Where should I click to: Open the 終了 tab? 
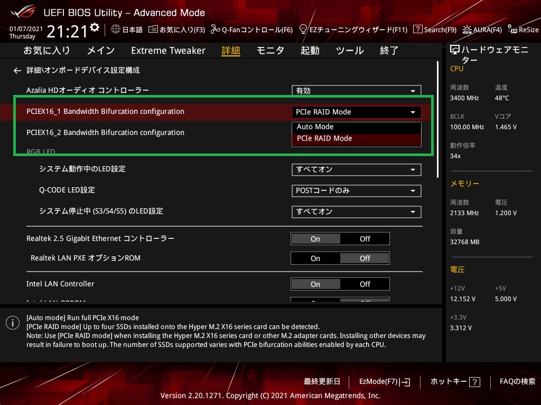coord(389,51)
